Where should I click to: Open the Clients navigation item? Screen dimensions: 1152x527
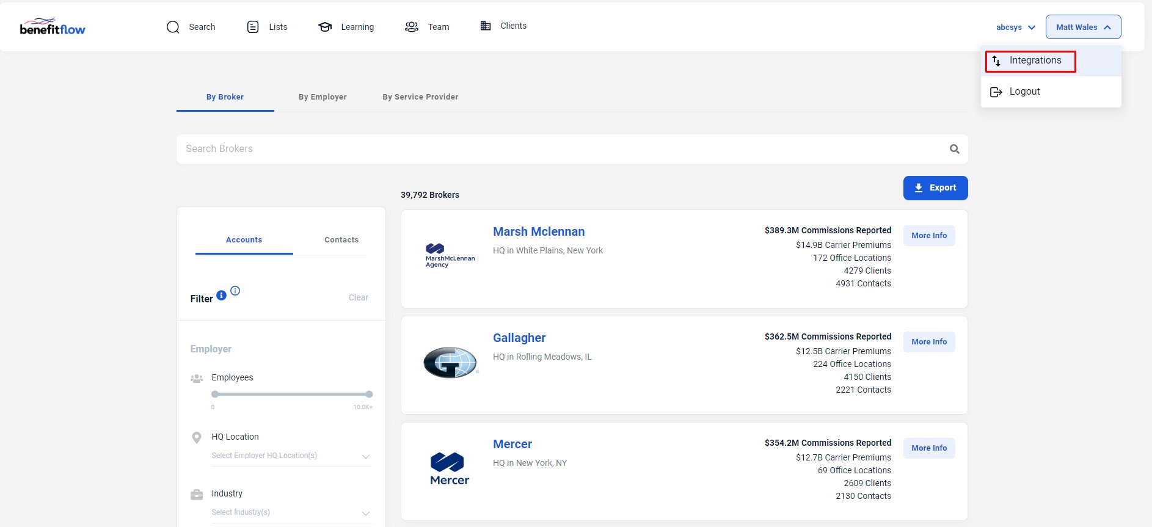click(x=503, y=26)
